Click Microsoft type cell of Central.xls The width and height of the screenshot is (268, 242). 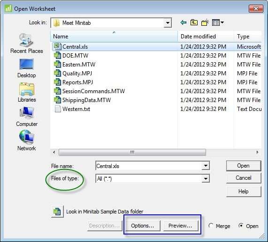tap(249, 46)
